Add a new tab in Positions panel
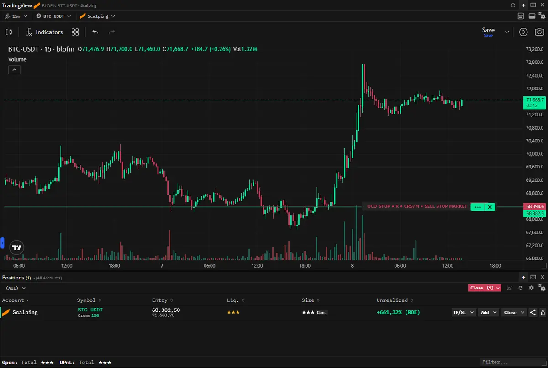The image size is (548, 368). (x=524, y=277)
